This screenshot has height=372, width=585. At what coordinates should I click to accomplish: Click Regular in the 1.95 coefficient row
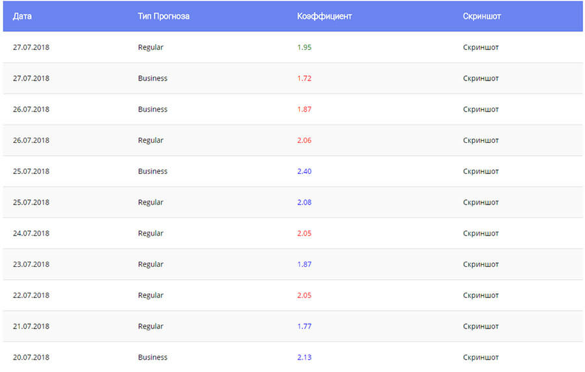click(x=150, y=47)
